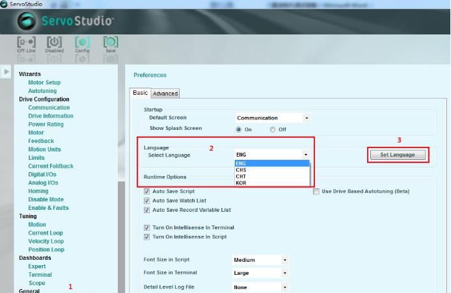The width and height of the screenshot is (451, 293).
Task: Click the Wizards section heading
Action: coord(30,74)
